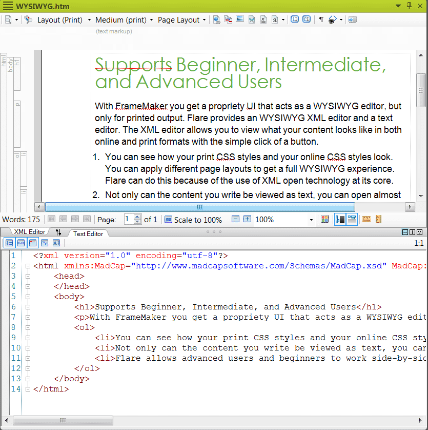Image resolution: width=428 pixels, height=430 pixels.
Task: Click the layout mode tag icon
Action: coord(28,19)
